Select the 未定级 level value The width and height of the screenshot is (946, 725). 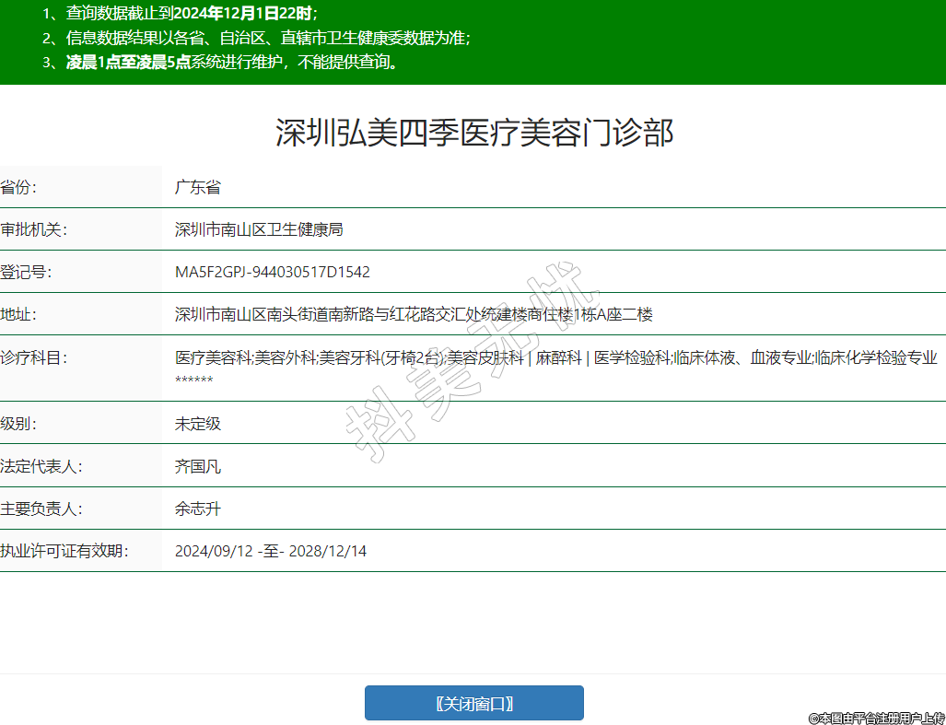[x=198, y=424]
